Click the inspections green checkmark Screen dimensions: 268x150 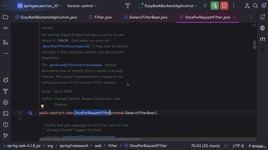[x=254, y=25]
